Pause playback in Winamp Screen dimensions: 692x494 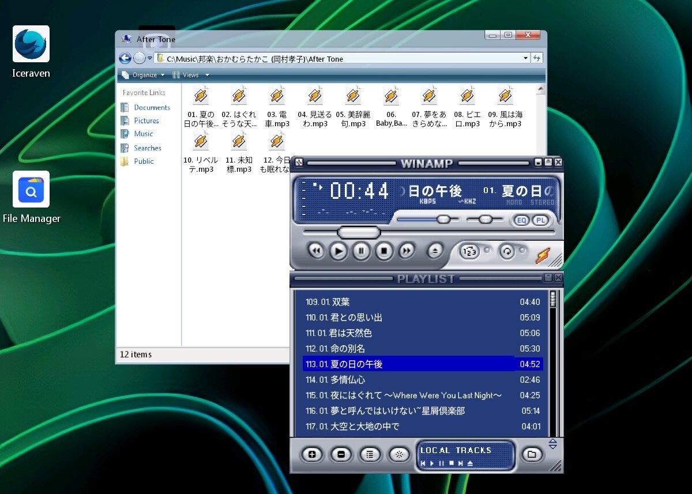point(361,251)
